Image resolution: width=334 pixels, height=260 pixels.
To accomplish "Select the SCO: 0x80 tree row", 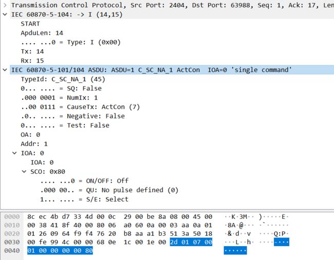I will [x=48, y=172].
